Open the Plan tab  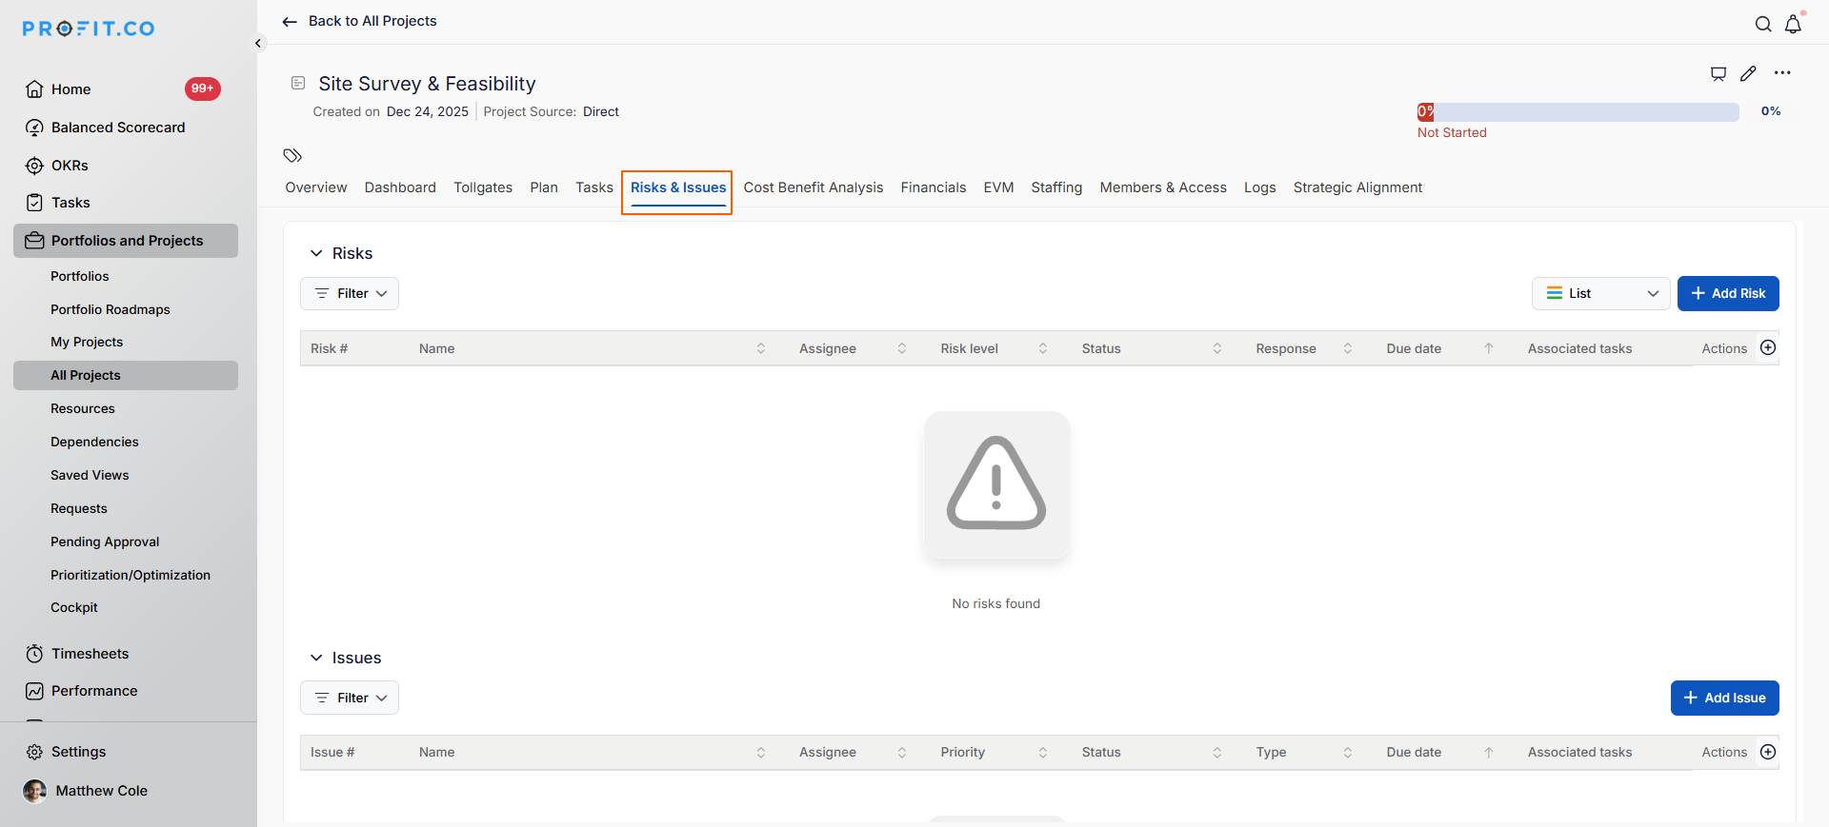(x=544, y=187)
